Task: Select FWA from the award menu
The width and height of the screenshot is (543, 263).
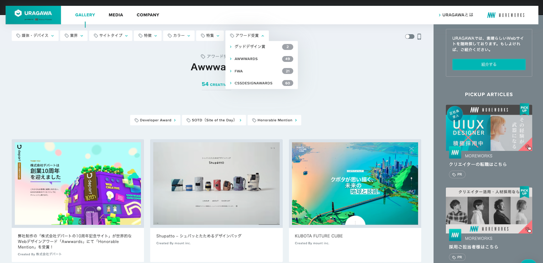Action: 262,71
